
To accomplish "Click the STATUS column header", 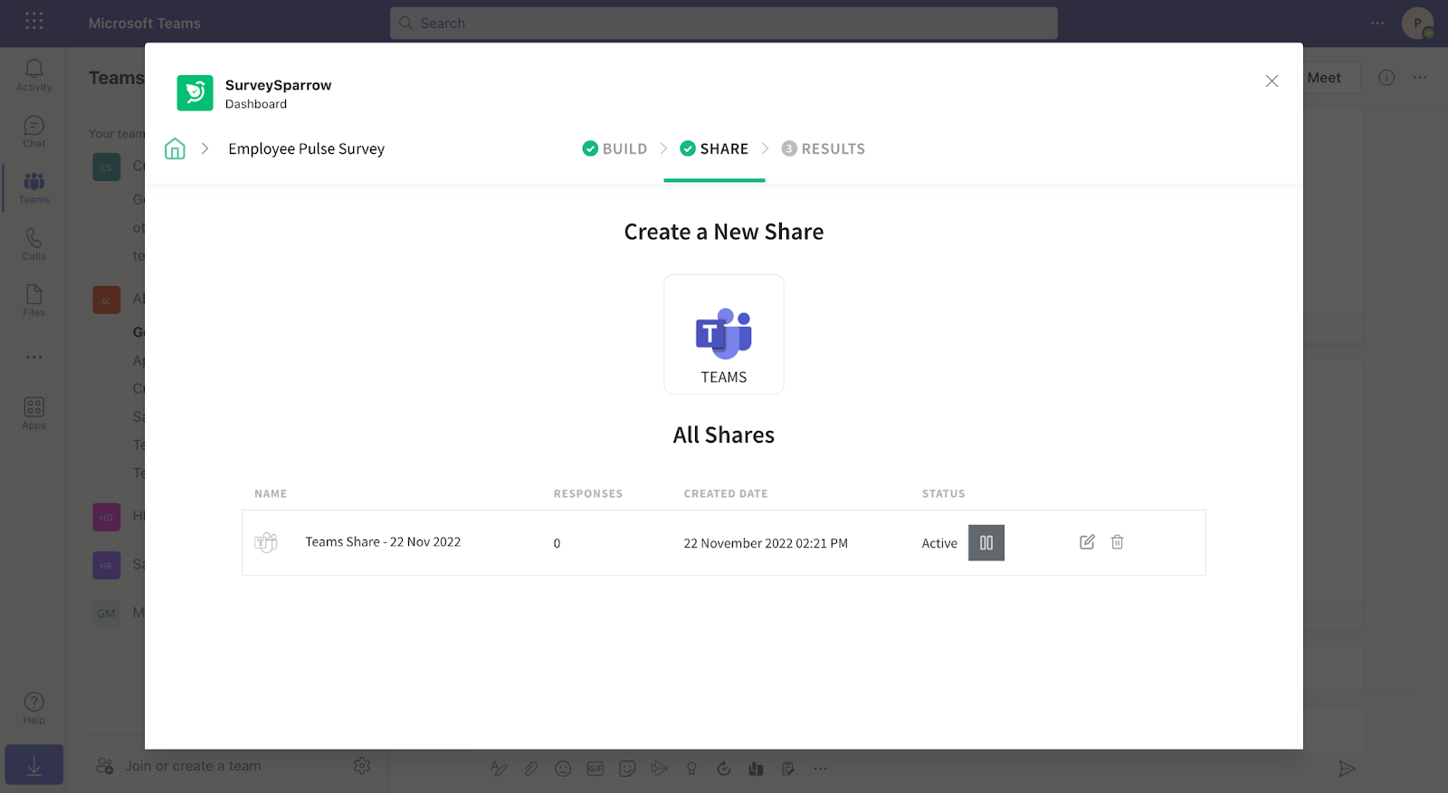I will [x=944, y=493].
